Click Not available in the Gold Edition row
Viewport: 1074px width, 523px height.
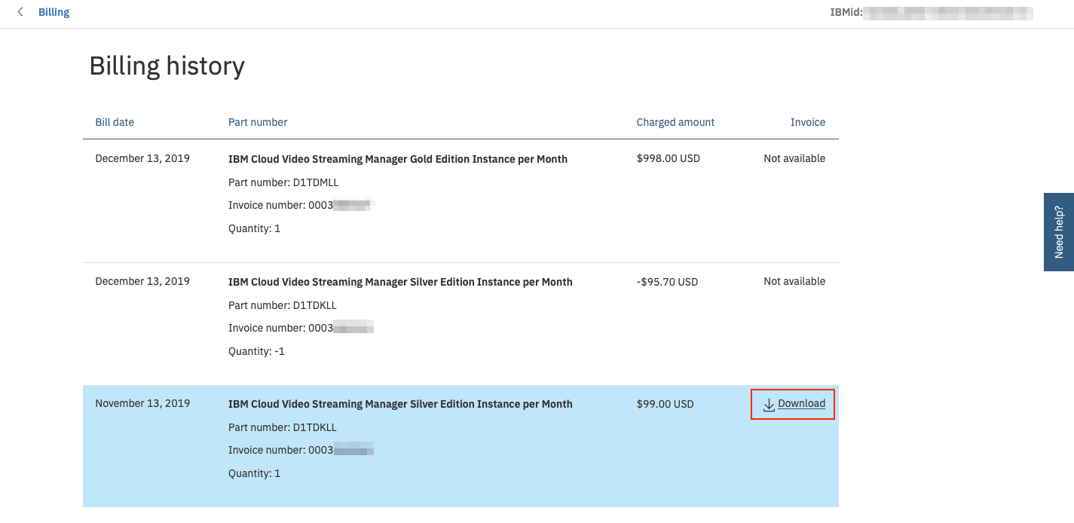coord(794,158)
